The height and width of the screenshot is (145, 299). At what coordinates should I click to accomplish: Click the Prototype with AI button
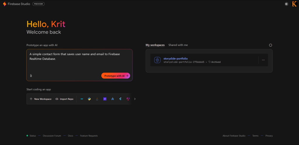pyautogui.click(x=116, y=76)
